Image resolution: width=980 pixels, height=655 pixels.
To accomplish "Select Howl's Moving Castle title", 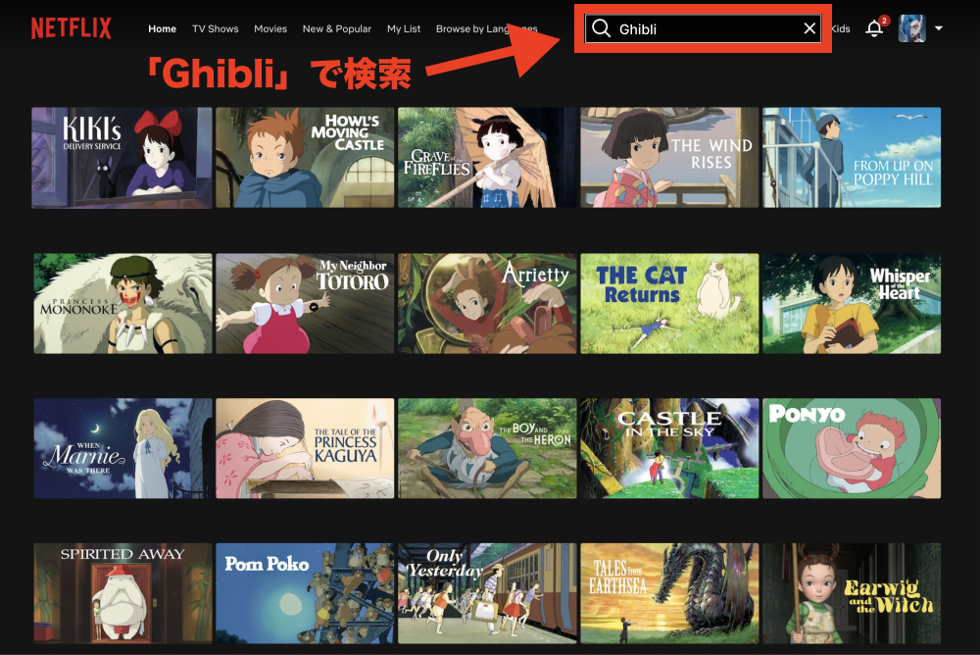I will click(305, 158).
